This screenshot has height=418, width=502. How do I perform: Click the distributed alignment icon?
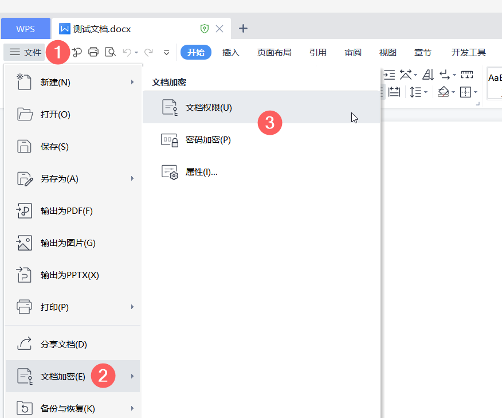(x=394, y=92)
